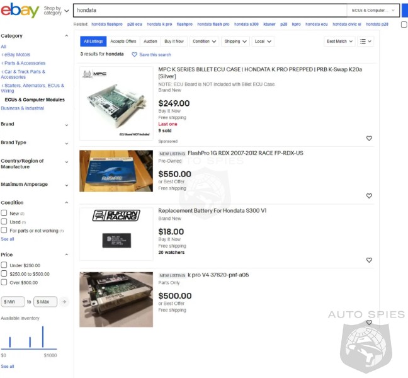Go to Parts & Accessories category
Screen dimensions: 408x378
[23, 63]
